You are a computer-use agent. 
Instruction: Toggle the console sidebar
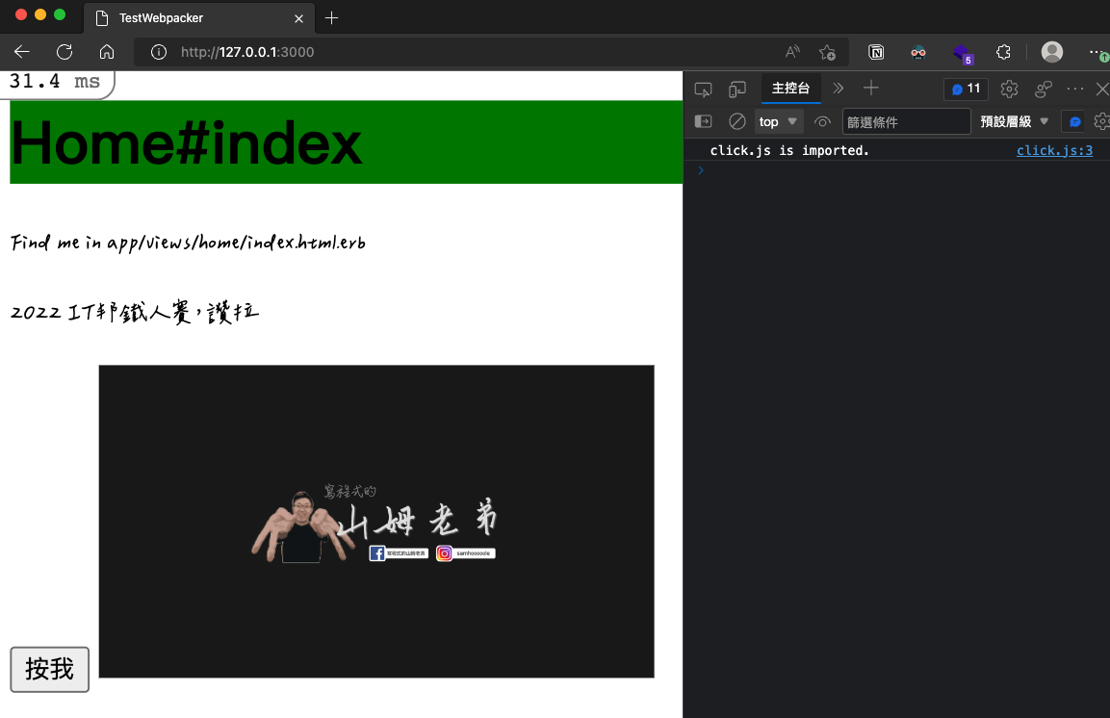pyautogui.click(x=703, y=121)
